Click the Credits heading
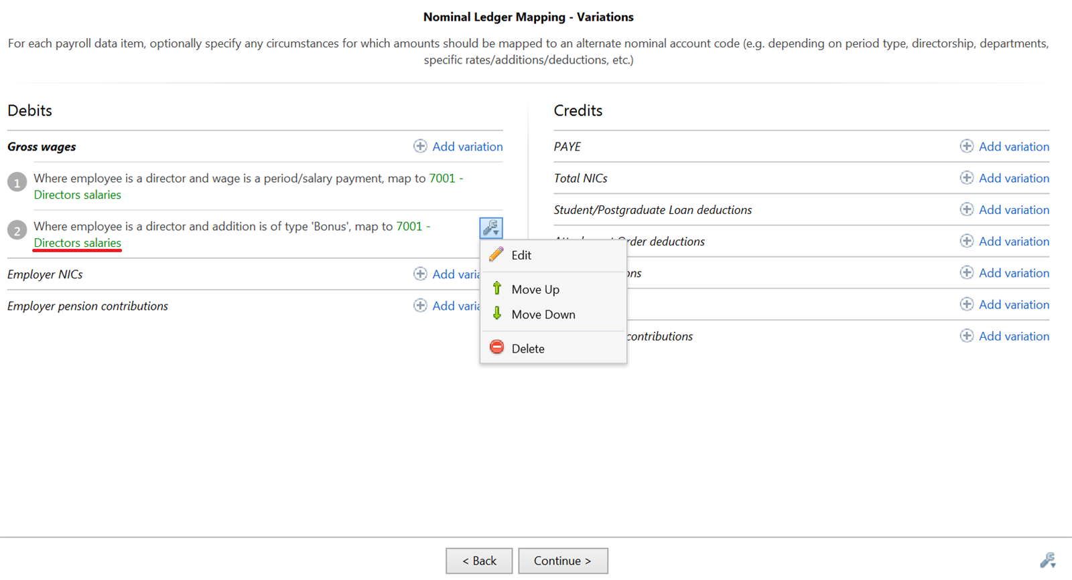The height and width of the screenshot is (580, 1072). (x=578, y=110)
